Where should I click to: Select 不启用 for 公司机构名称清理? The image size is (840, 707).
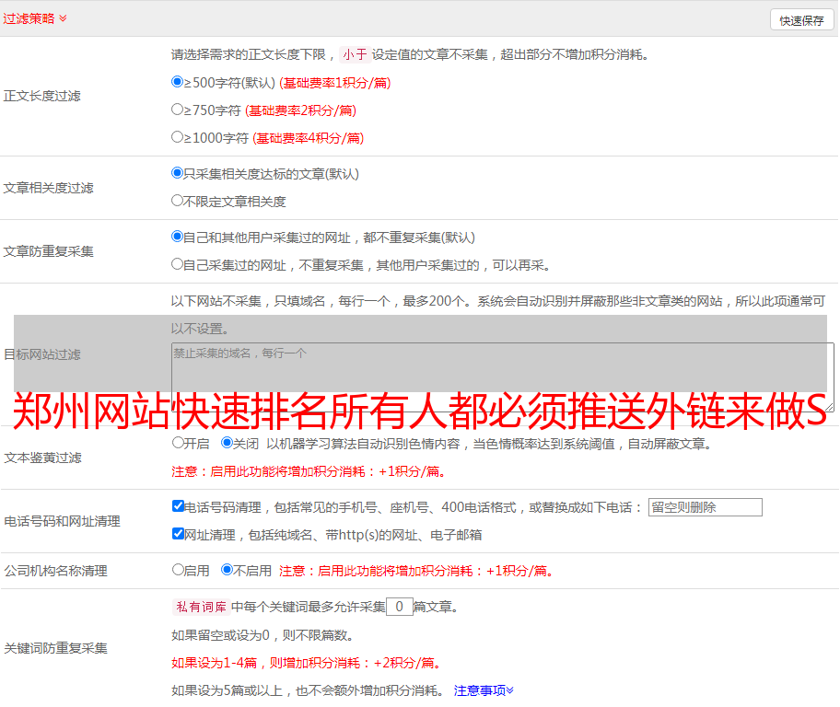(227, 570)
